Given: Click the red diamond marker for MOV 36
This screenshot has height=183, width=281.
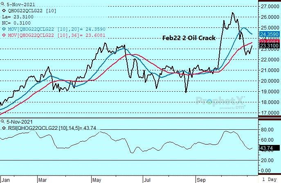Looking at the screenshot, I should [x=4, y=36].
